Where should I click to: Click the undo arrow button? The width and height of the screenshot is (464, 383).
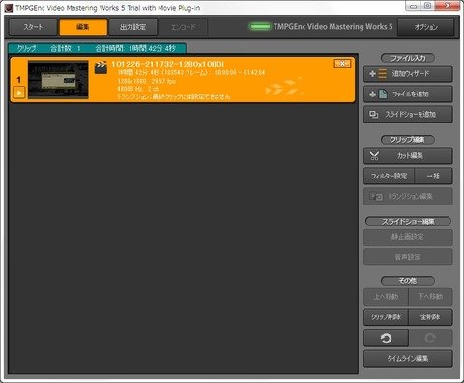pyautogui.click(x=386, y=338)
